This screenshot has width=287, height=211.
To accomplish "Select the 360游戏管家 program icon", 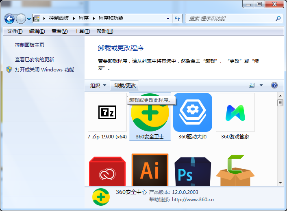I will [x=235, y=112].
